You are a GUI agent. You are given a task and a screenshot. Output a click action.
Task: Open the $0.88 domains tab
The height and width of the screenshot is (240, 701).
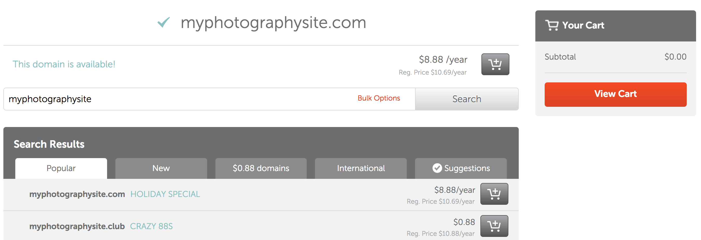click(261, 168)
